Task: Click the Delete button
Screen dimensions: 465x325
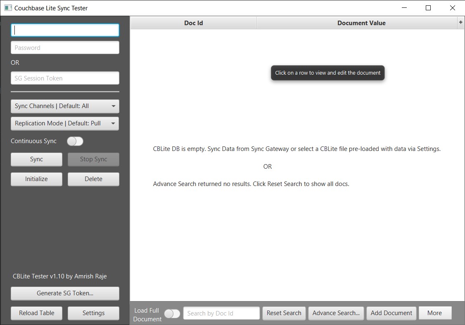Action: click(x=93, y=179)
